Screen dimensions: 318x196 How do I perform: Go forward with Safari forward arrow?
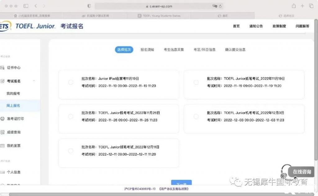(44, 6)
